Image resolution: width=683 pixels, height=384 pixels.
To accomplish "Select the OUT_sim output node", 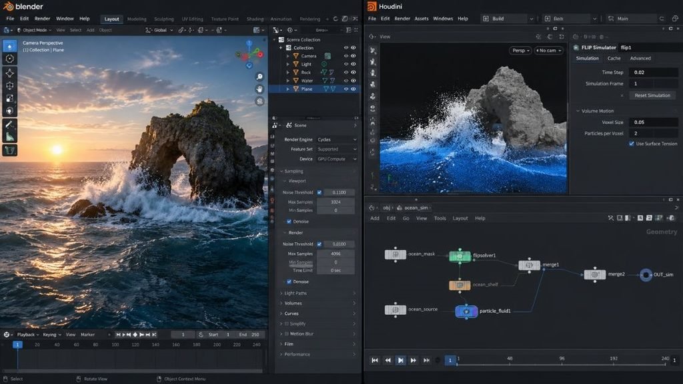I will click(x=646, y=275).
